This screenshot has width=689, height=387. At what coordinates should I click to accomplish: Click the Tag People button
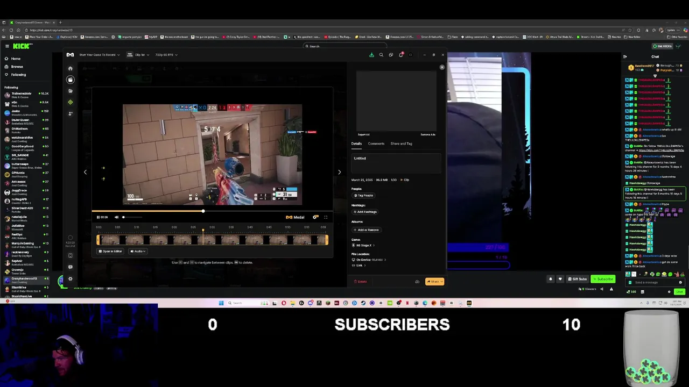click(x=364, y=196)
